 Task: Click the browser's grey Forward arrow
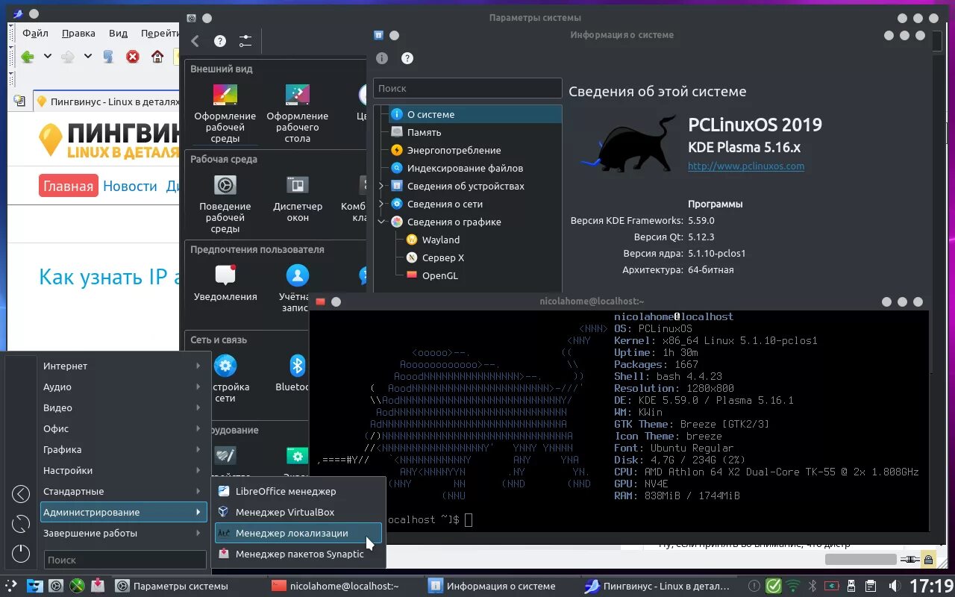(68, 57)
